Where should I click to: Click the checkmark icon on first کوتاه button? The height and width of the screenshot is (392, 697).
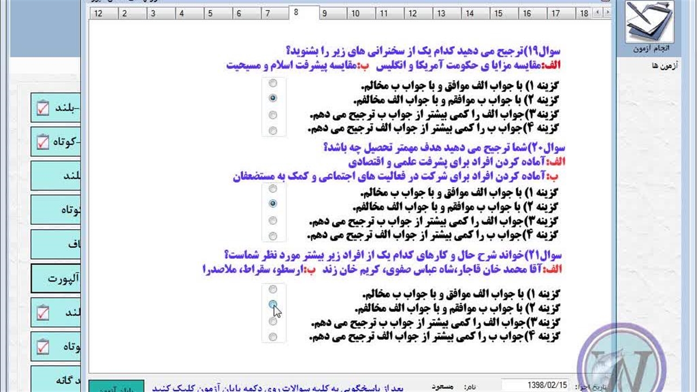43,142
